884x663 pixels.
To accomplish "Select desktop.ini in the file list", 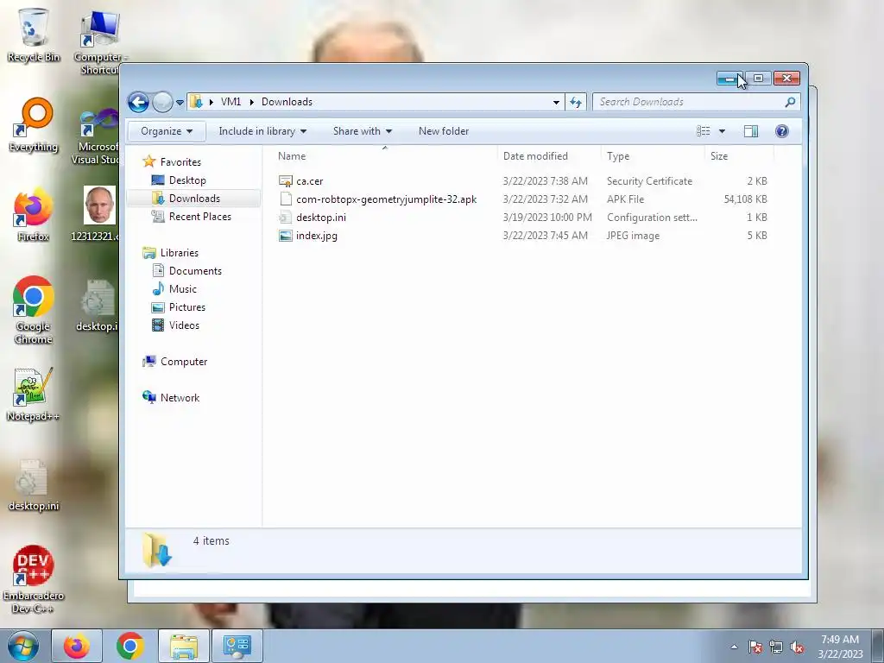I will point(321,218).
